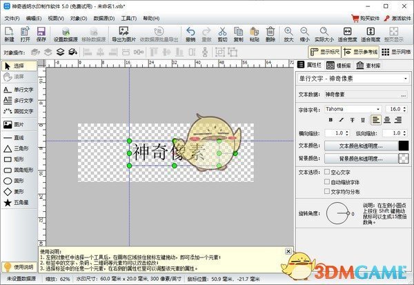
Task: Select the 多行文字 multi-line text tool
Action: [x=19, y=101]
